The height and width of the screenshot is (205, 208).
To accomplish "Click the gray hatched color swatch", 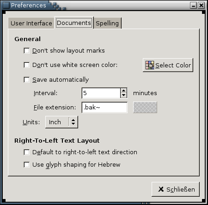I will (x=145, y=107).
